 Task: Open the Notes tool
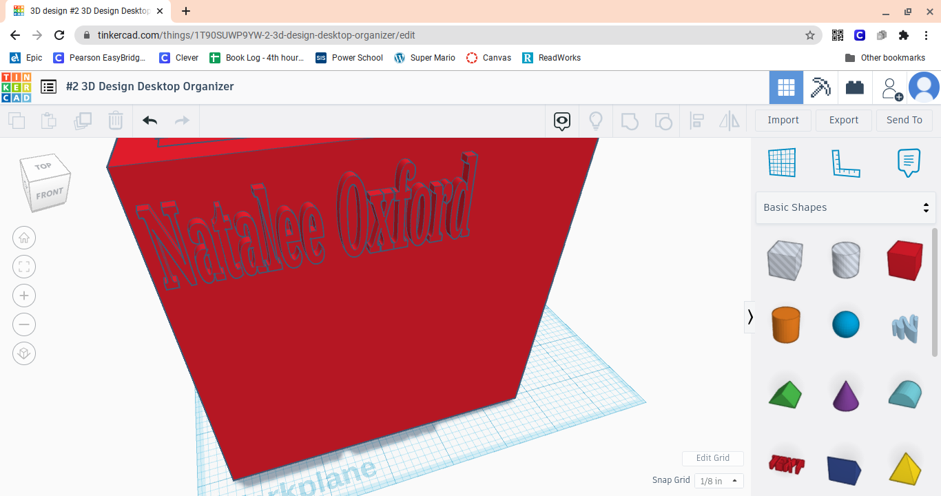908,163
